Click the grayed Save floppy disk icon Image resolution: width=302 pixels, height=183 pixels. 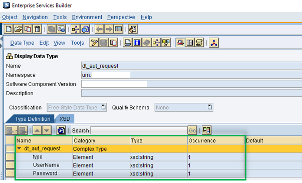pyautogui.click(x=104, y=43)
